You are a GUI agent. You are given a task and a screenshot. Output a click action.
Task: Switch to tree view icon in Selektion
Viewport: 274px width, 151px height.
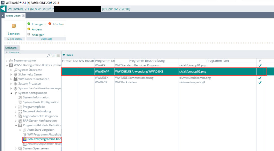[x=53, y=55]
